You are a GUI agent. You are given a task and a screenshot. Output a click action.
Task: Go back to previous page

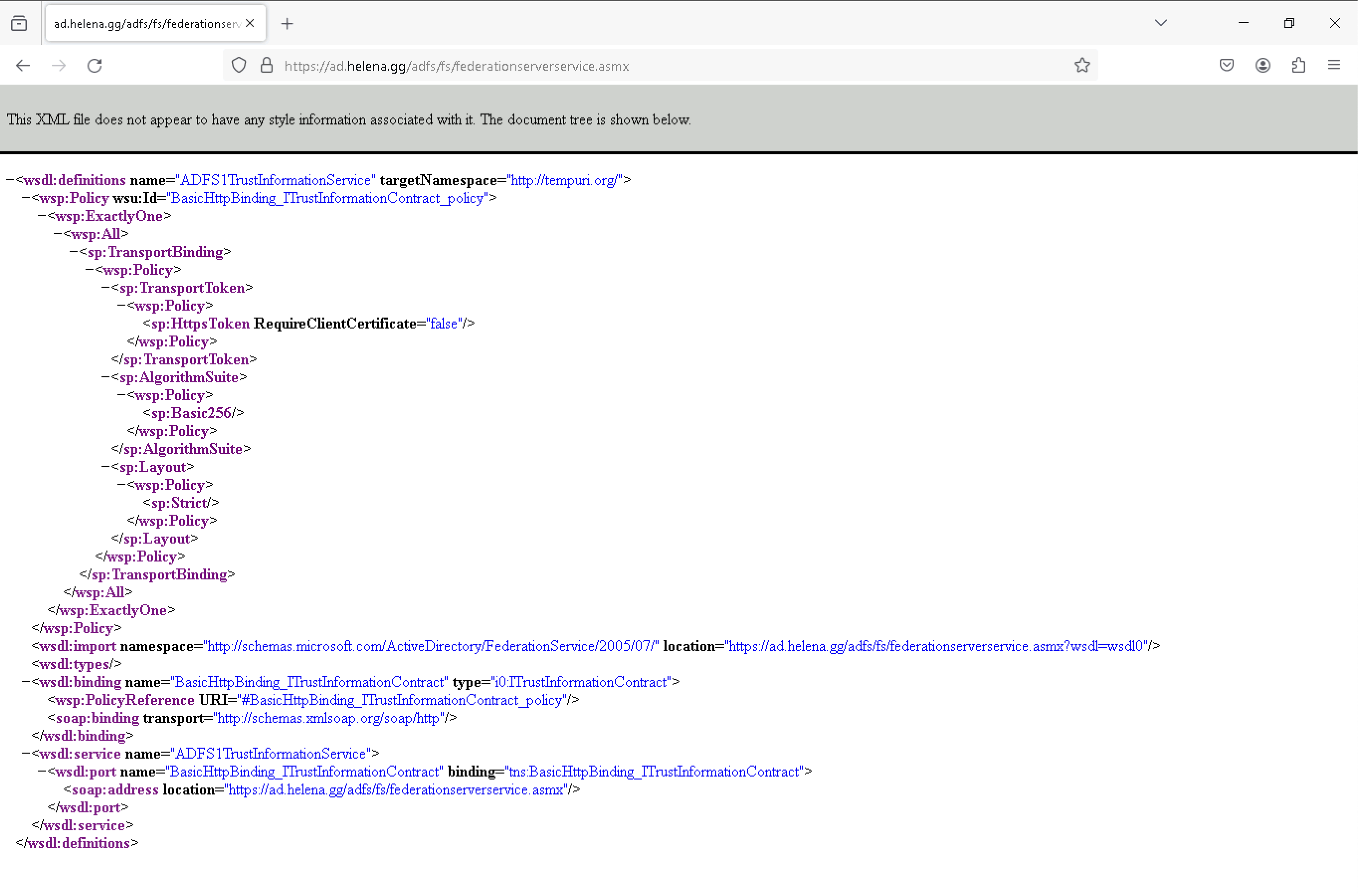(x=23, y=66)
